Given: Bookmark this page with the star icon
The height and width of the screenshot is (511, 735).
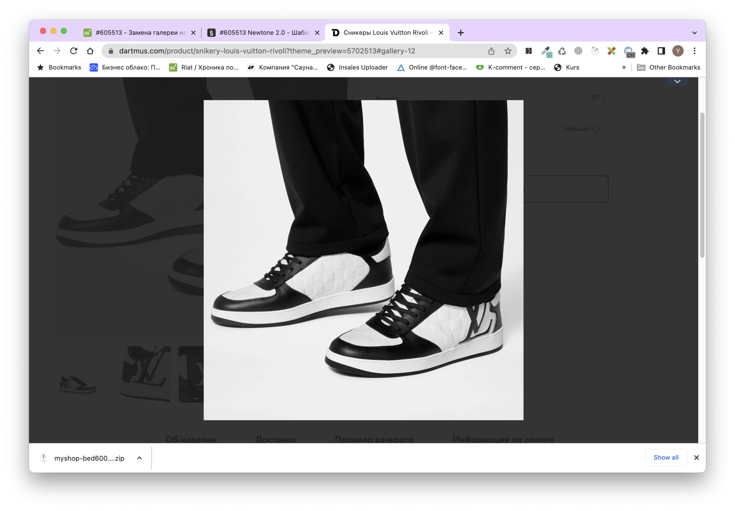Looking at the screenshot, I should [x=508, y=51].
